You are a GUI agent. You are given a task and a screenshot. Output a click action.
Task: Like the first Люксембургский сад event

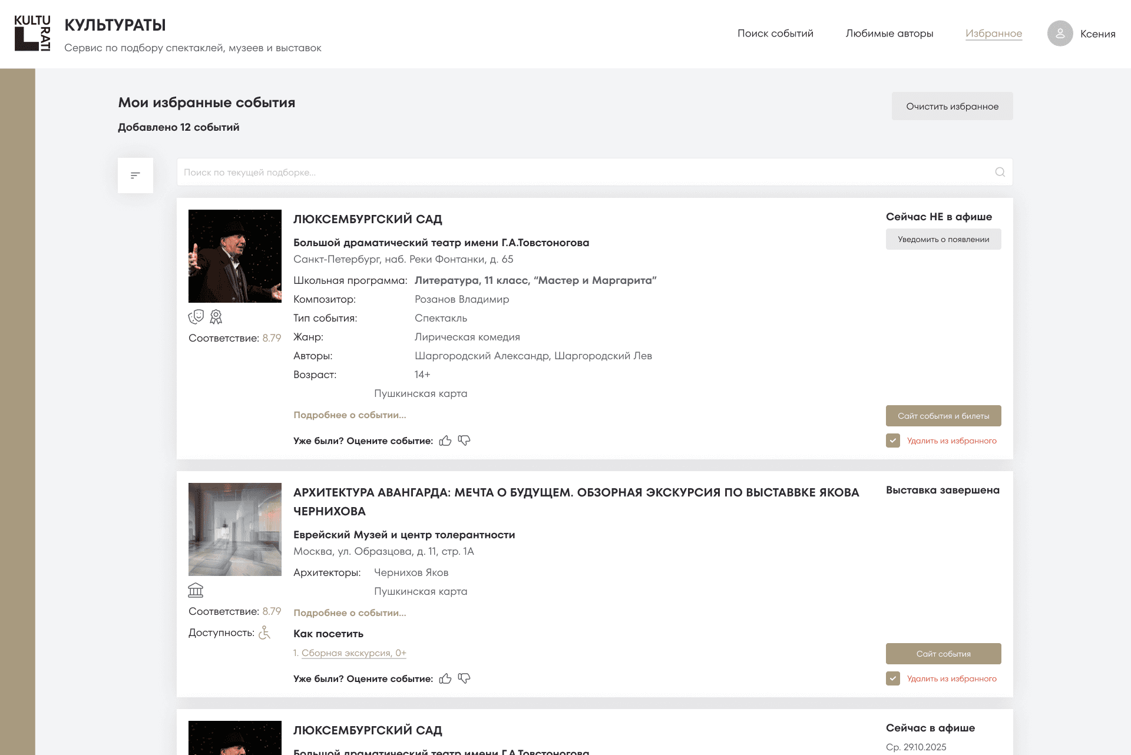[445, 441]
